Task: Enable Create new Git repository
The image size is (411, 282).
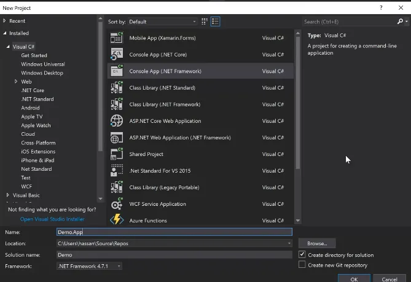Action: click(x=302, y=264)
